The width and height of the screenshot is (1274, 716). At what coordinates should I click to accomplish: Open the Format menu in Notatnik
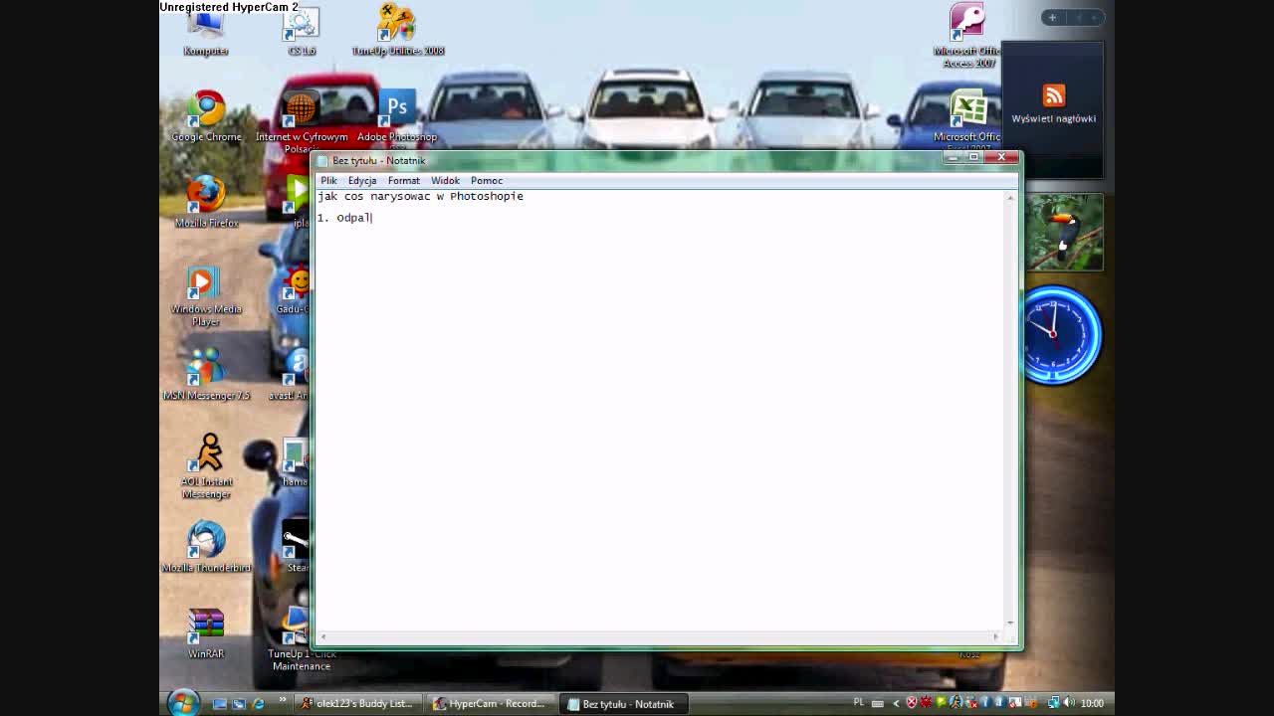click(403, 180)
